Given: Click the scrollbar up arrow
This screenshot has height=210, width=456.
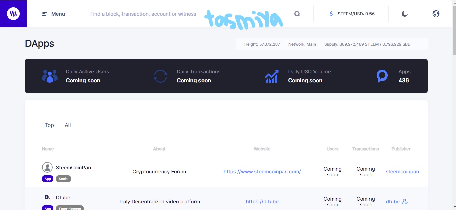Looking at the screenshot, I should pyautogui.click(x=454, y=3).
